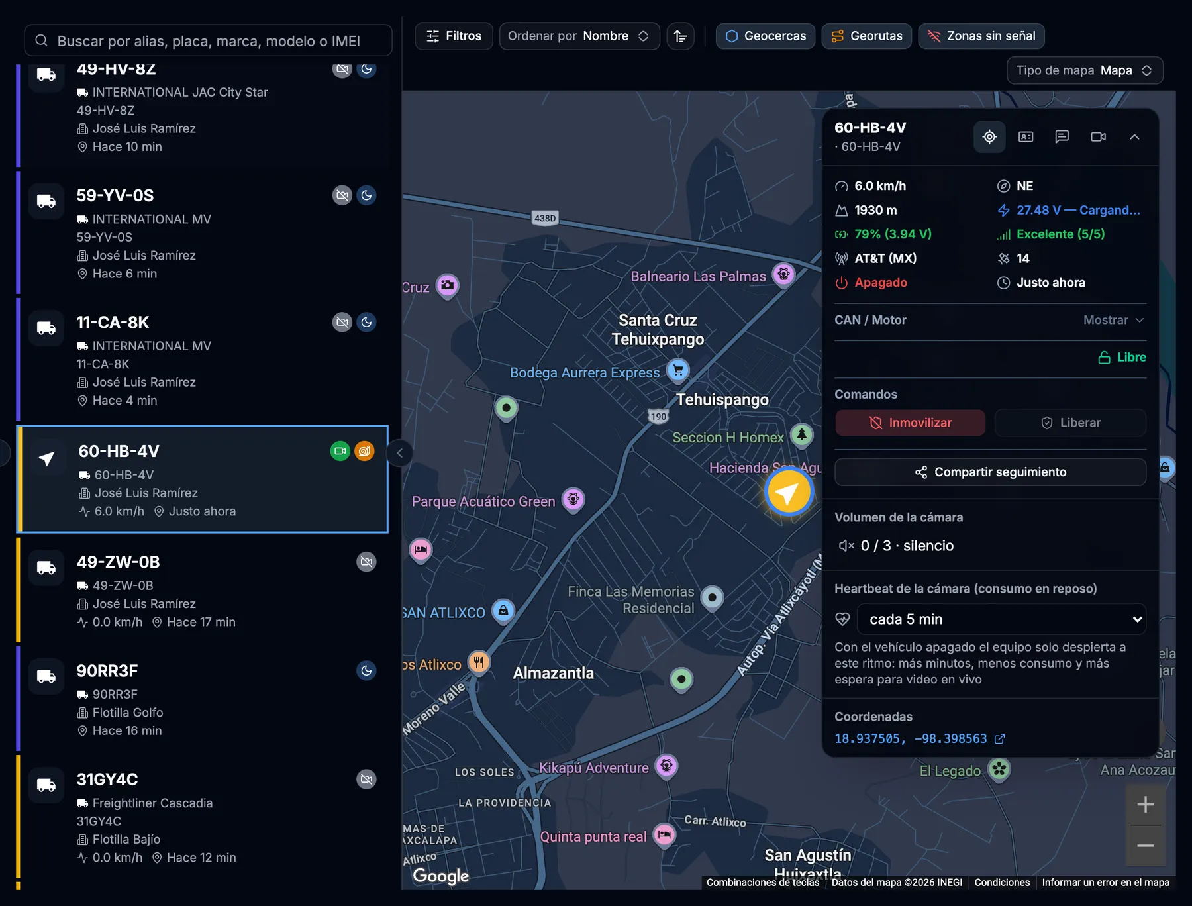The height and width of the screenshot is (906, 1192).
Task: Open Ordenar por Nombre dropdown
Action: (579, 36)
